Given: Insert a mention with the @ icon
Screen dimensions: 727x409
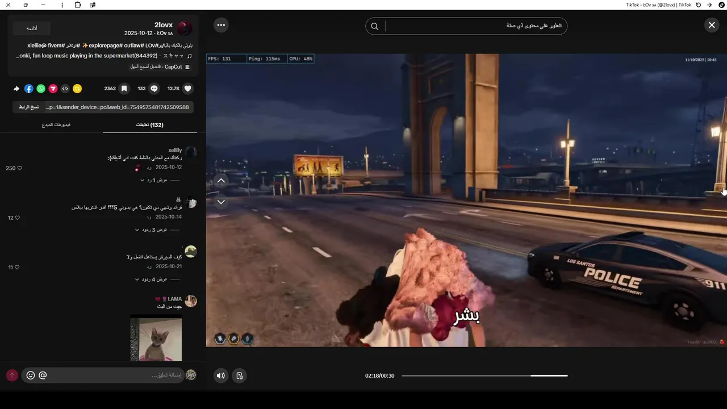Looking at the screenshot, I should click(x=43, y=375).
